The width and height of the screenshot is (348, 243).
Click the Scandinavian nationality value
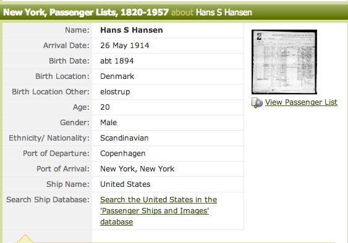click(x=124, y=138)
